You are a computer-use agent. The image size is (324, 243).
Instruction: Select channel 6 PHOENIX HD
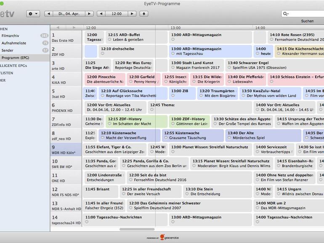point(66,108)
